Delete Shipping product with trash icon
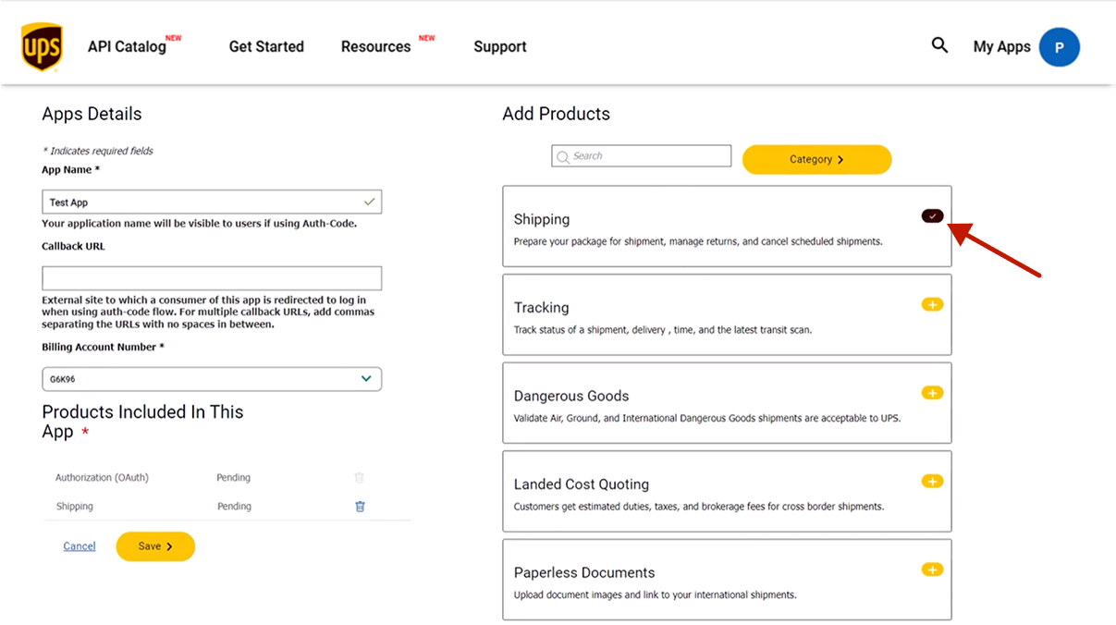The height and width of the screenshot is (625, 1116). coord(361,506)
